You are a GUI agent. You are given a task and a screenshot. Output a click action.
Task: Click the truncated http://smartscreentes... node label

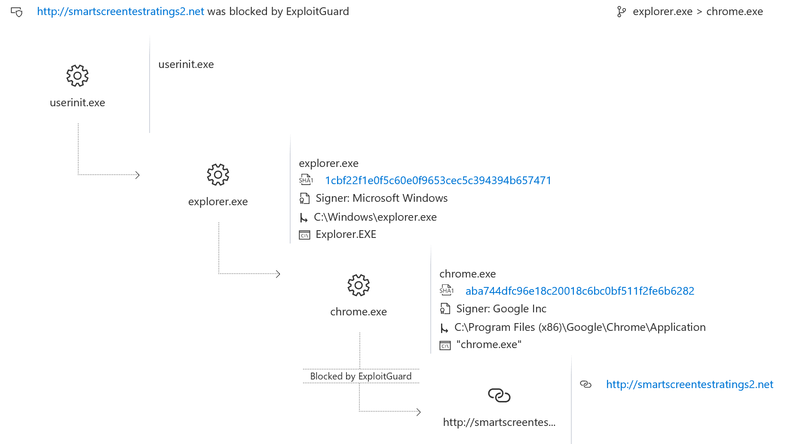(x=499, y=422)
